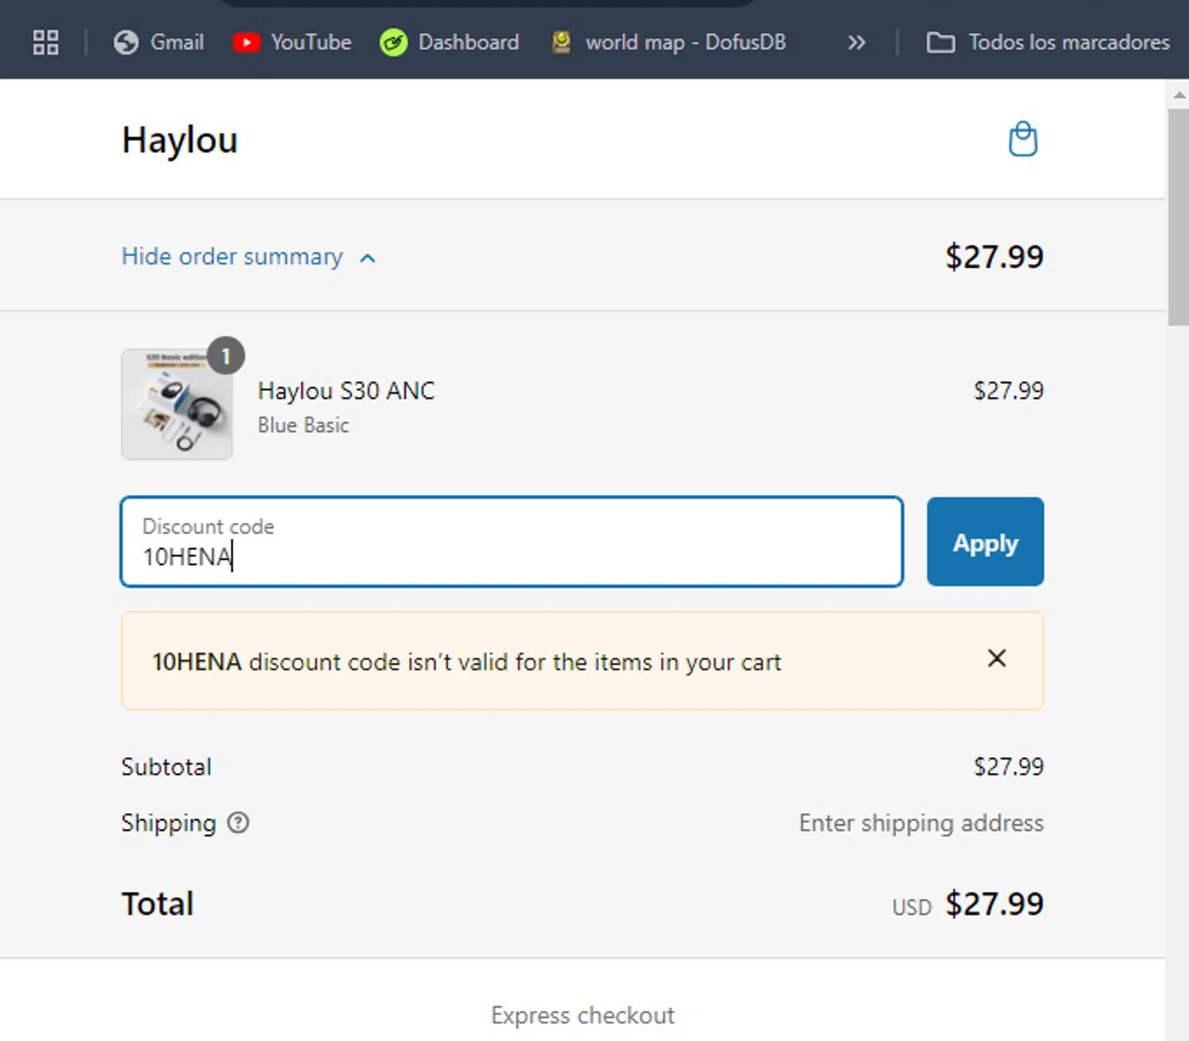
Task: Go to the Haylou store homepage logo
Action: point(180,140)
